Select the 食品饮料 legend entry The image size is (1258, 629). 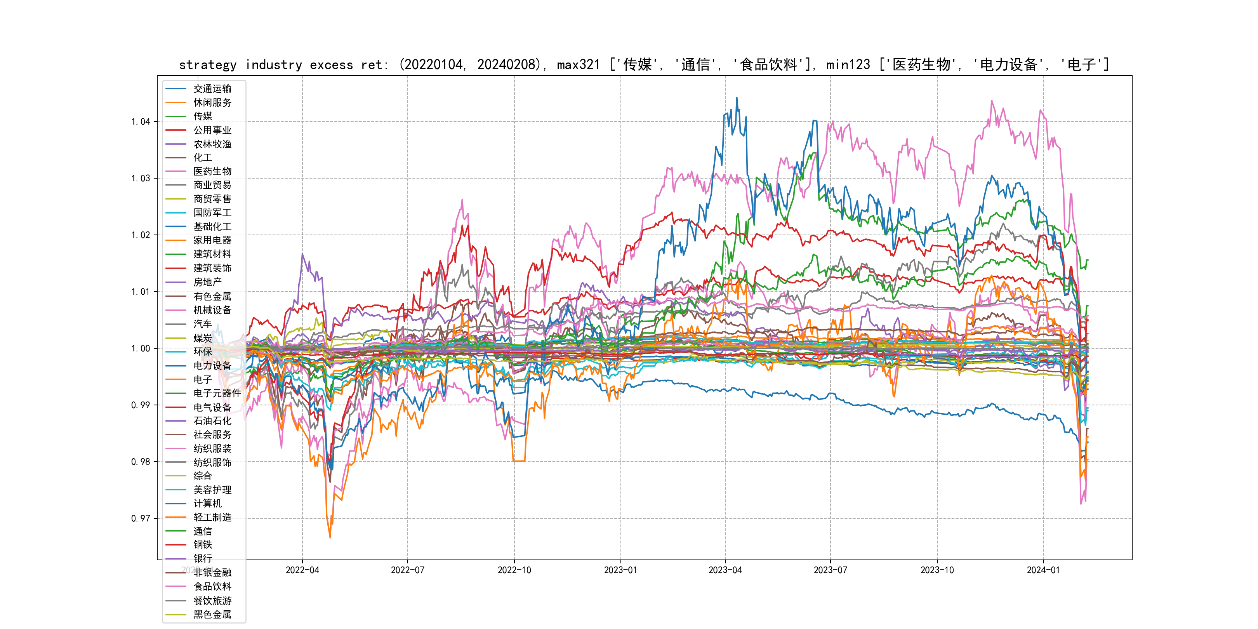pos(212,587)
